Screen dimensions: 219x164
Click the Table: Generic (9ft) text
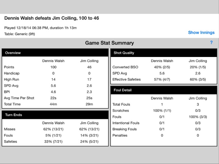point(20,34)
